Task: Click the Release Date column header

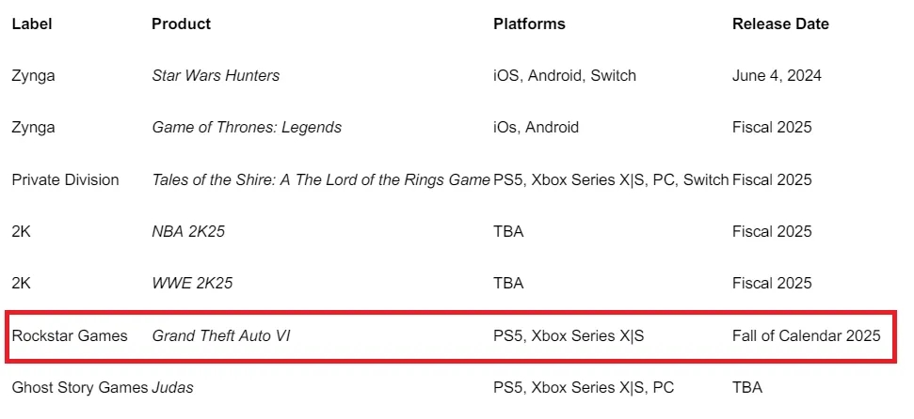Action: (x=780, y=23)
